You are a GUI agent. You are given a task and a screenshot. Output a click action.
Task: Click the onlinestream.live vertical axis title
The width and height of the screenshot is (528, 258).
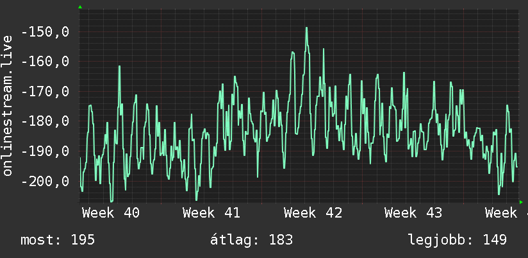7,105
